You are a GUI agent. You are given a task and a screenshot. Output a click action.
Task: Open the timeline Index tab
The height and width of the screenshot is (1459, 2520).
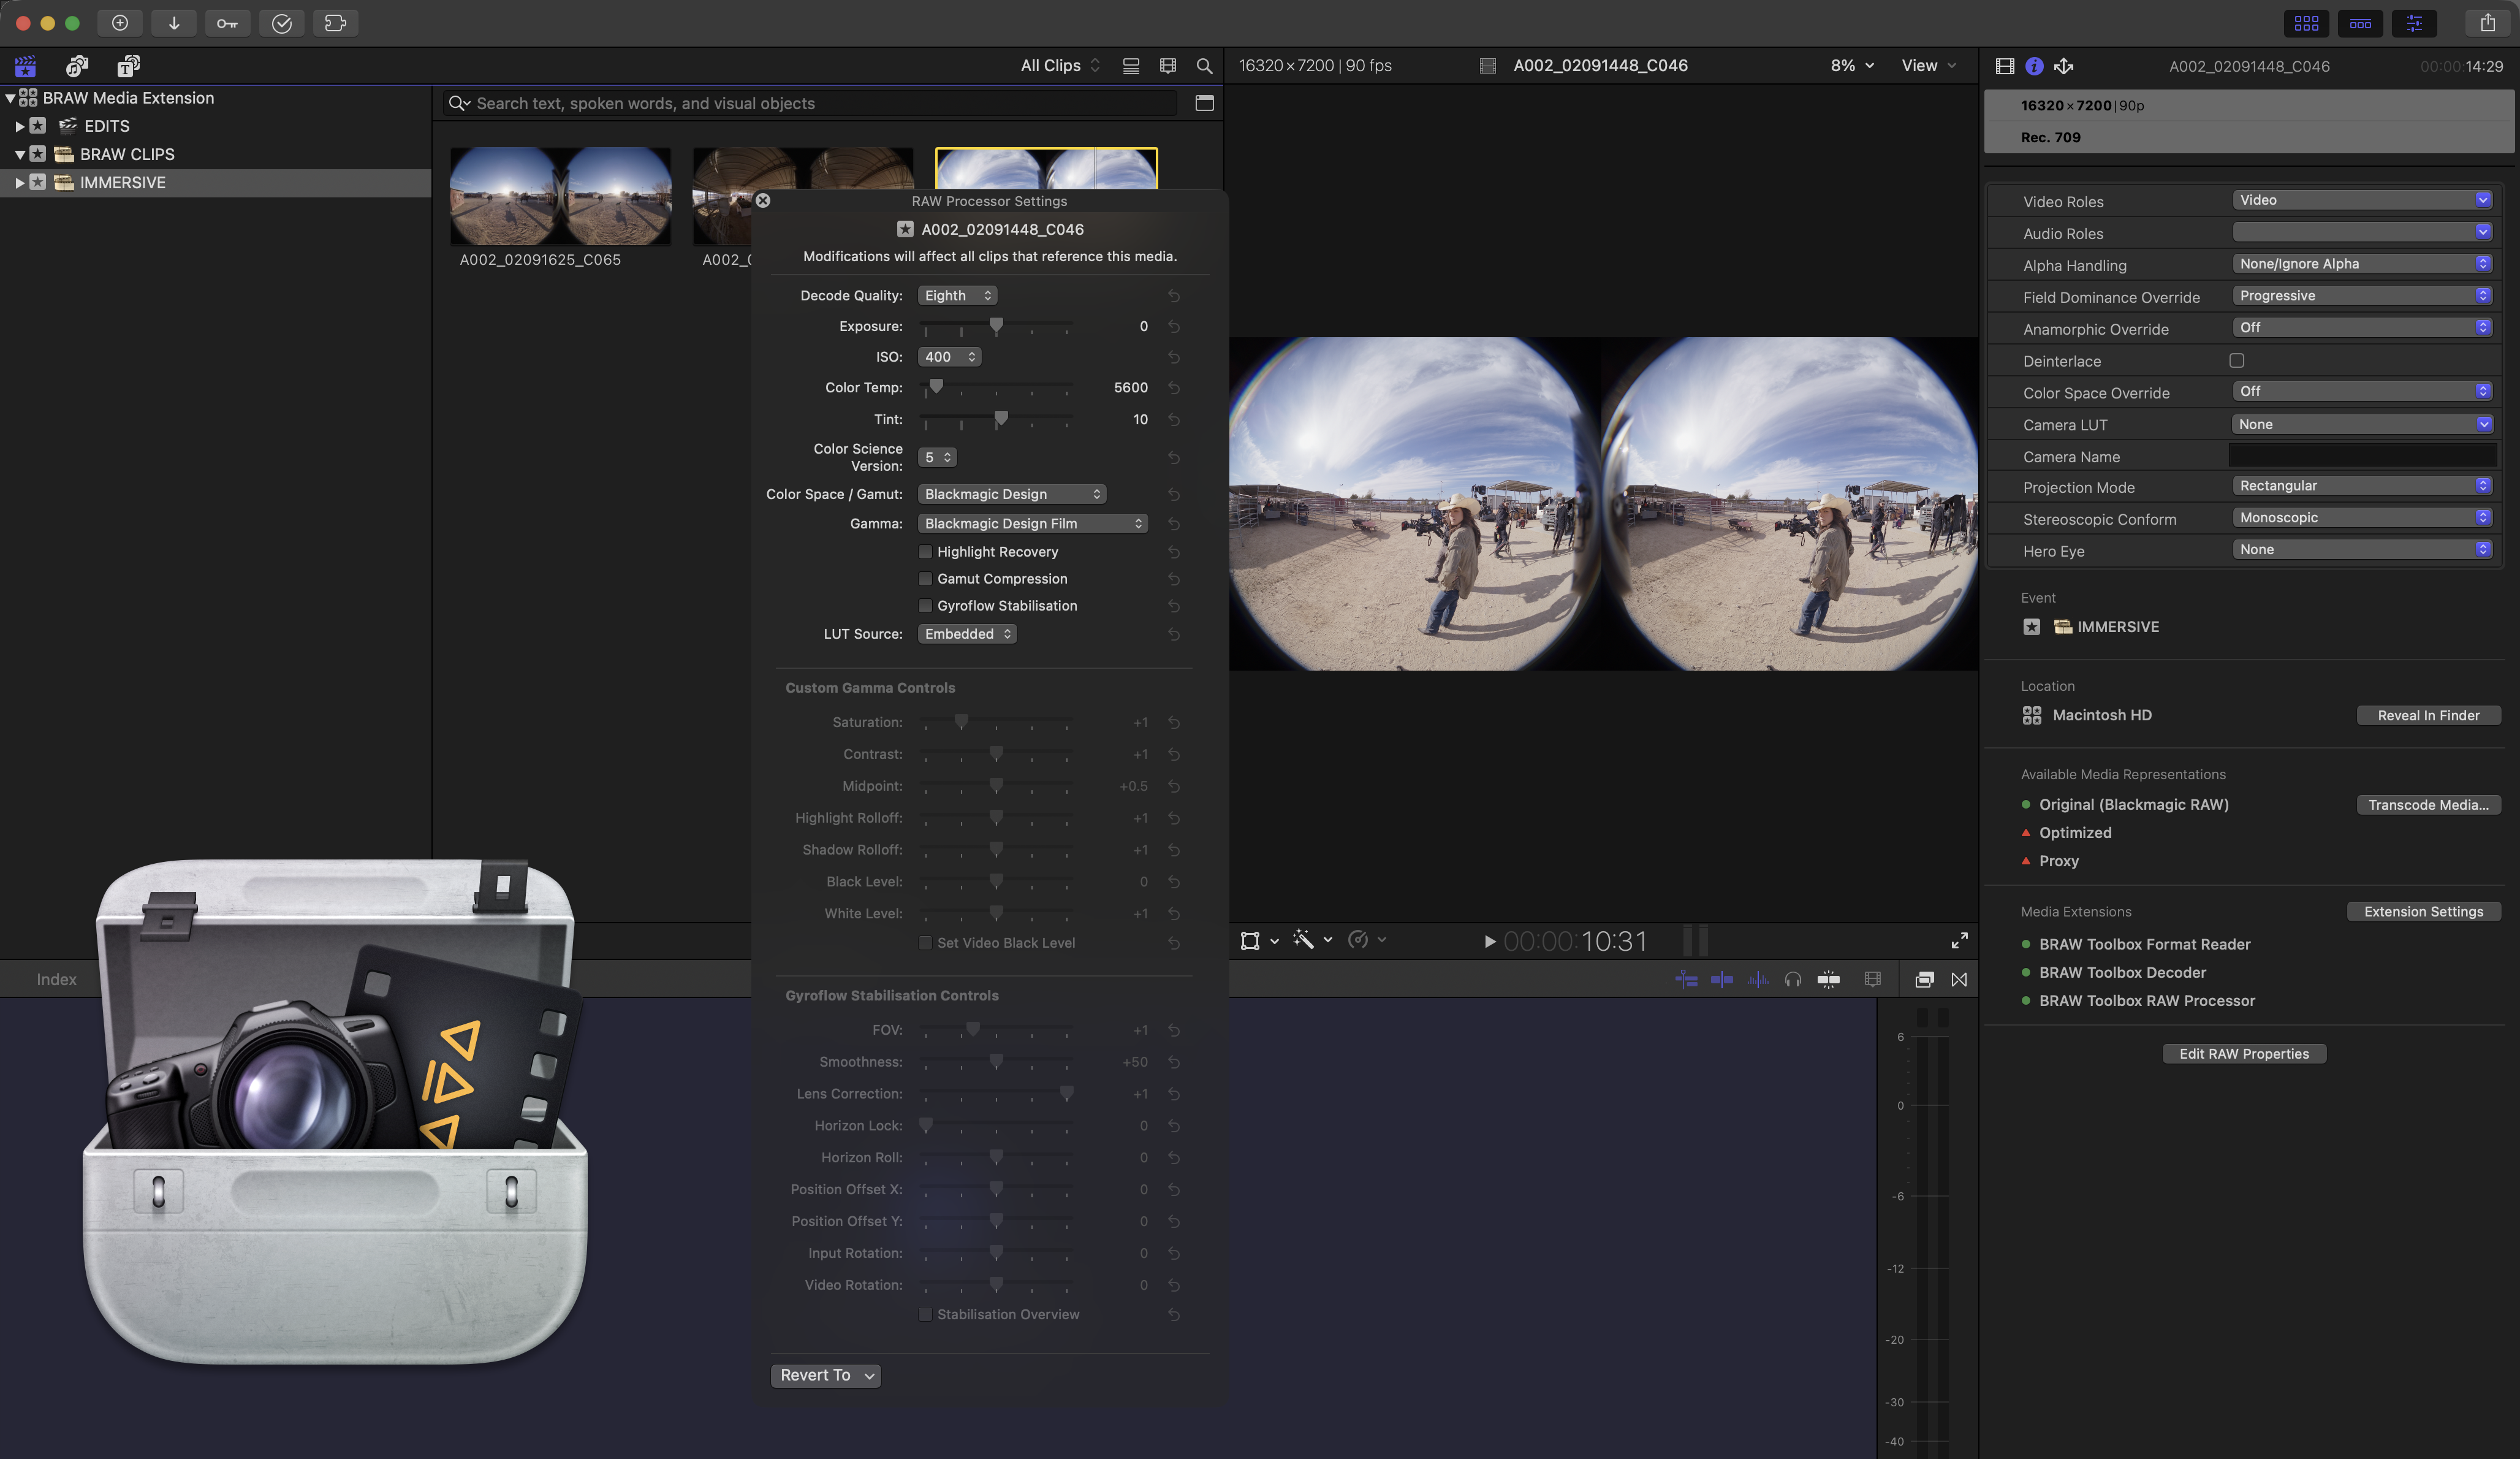56,980
